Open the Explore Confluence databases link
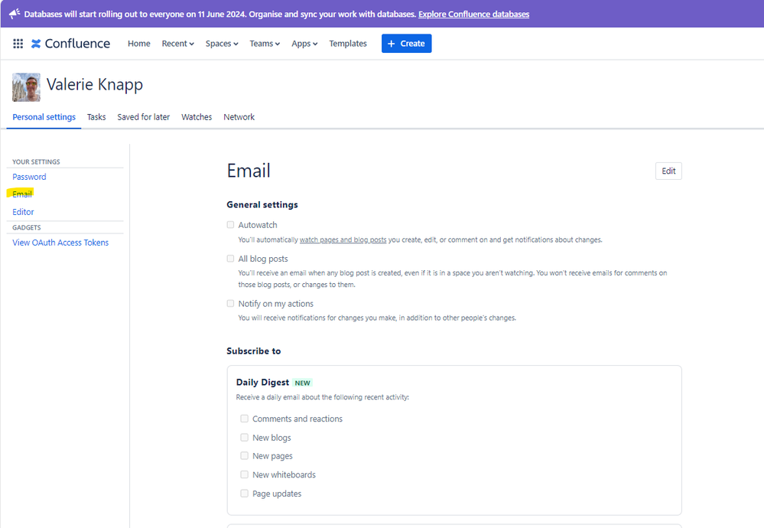The width and height of the screenshot is (764, 528). [473, 14]
